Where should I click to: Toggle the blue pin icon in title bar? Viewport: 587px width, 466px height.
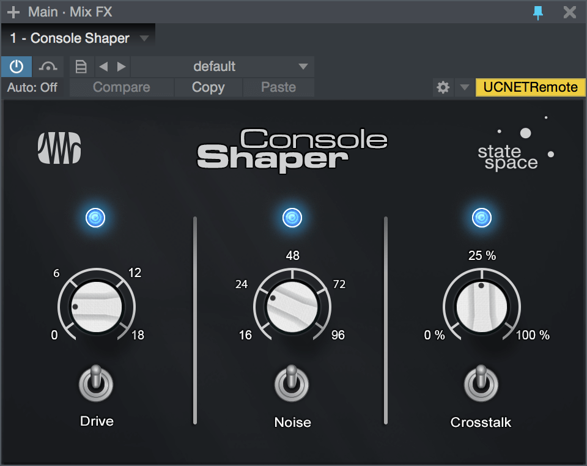pyautogui.click(x=538, y=12)
